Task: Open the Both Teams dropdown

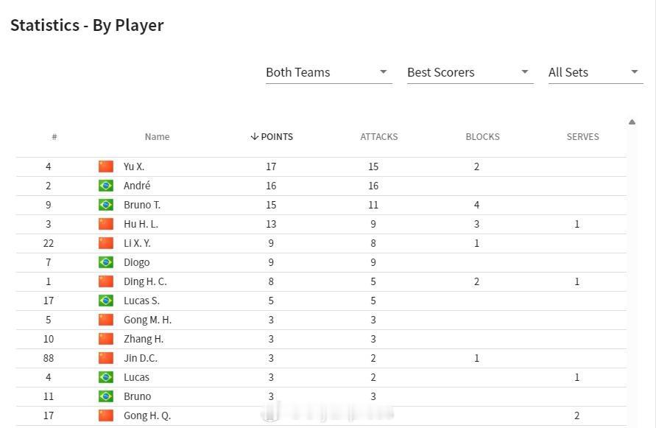Action: point(329,72)
